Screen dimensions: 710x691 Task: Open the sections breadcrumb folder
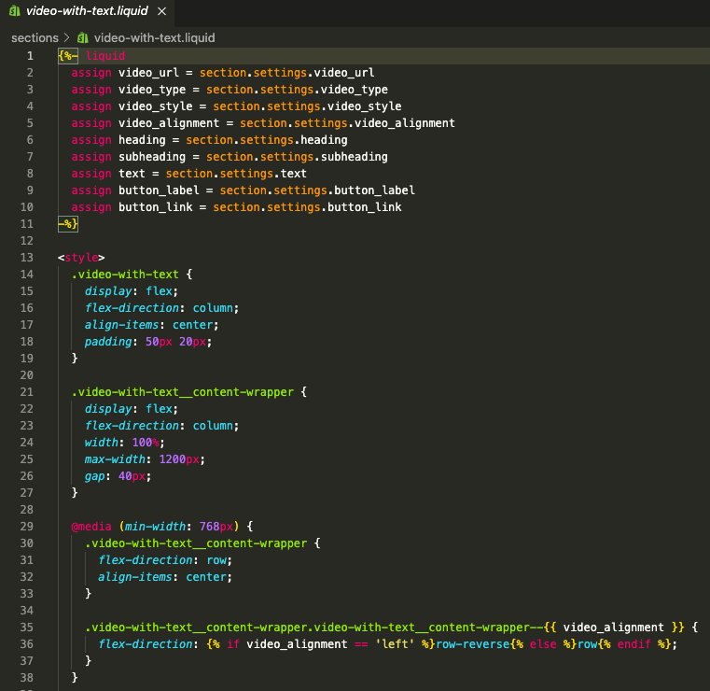tap(35, 38)
